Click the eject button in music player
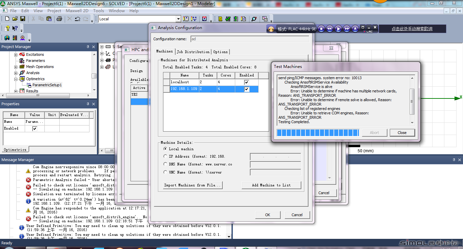Screen dimensions: 463x249 pos(355,29)
